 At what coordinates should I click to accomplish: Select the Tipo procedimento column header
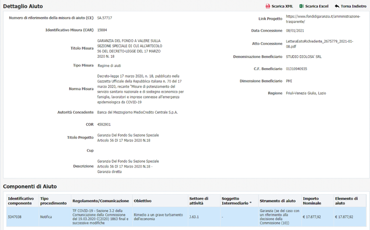click(x=55, y=201)
